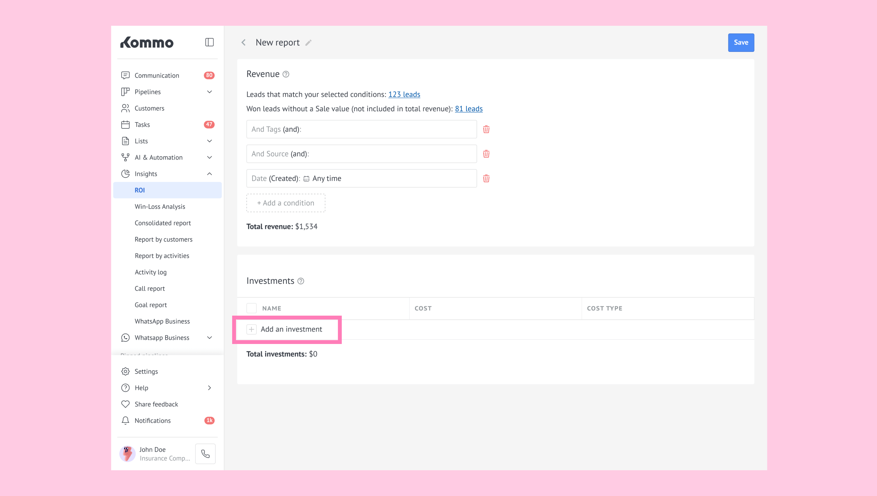Open the Revenue help tooltip icon
The height and width of the screenshot is (496, 877).
click(x=286, y=74)
